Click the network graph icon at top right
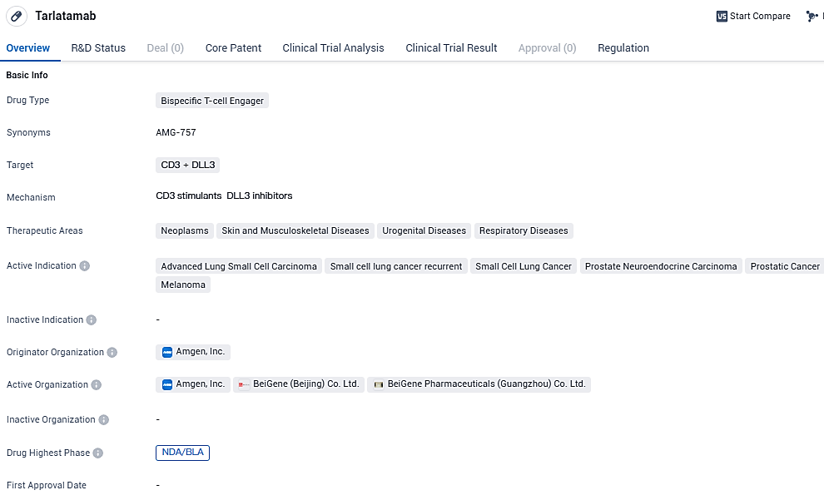This screenshot has height=495, width=824. [812, 16]
